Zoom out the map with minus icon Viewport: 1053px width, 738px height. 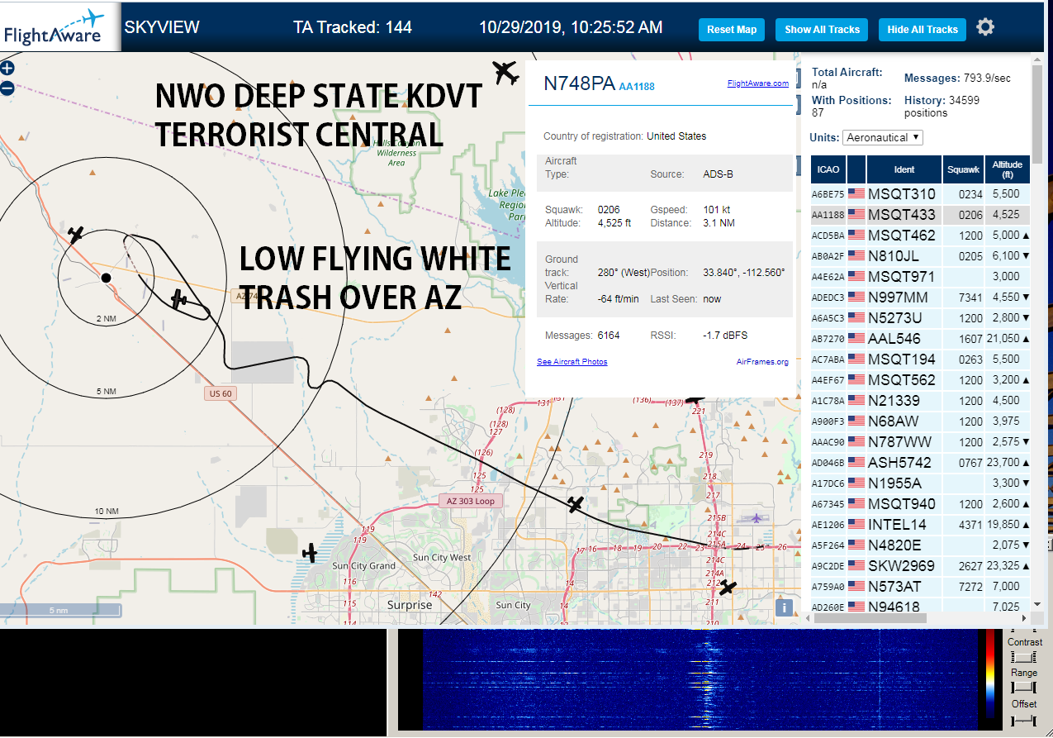pyautogui.click(x=7, y=88)
